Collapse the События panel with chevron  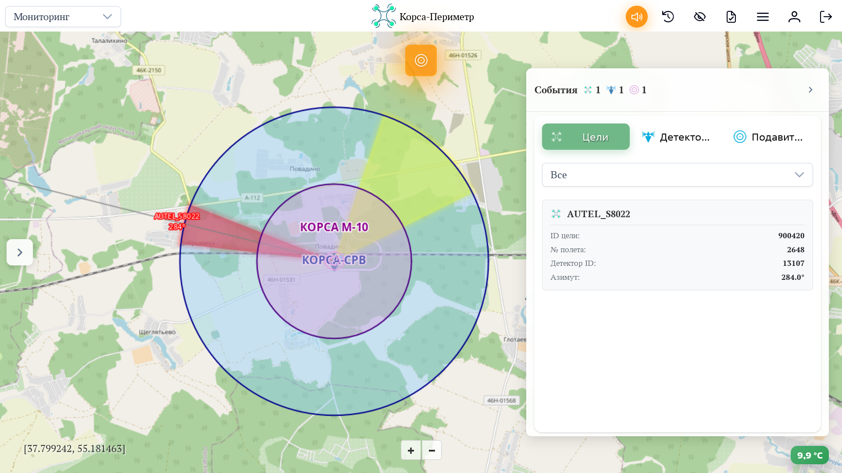pyautogui.click(x=810, y=90)
